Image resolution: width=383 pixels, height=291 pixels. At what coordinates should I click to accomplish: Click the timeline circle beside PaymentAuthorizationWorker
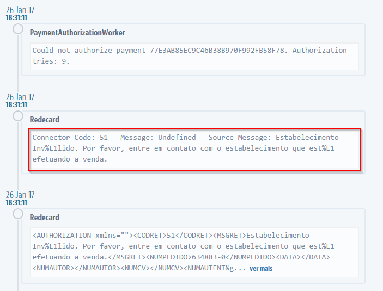pyautogui.click(x=19, y=29)
